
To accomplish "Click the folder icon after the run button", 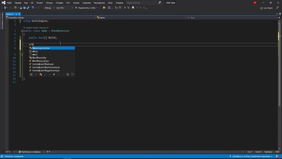I will tap(104, 8).
